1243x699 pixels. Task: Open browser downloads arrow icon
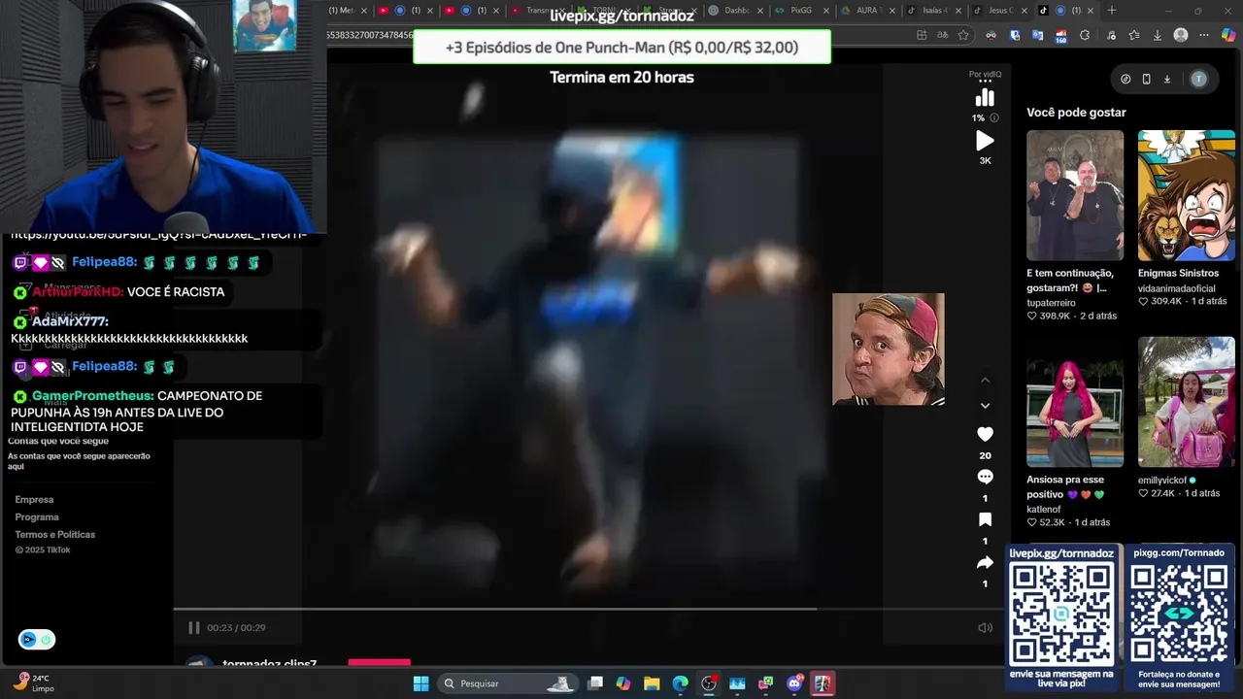(x=1158, y=35)
